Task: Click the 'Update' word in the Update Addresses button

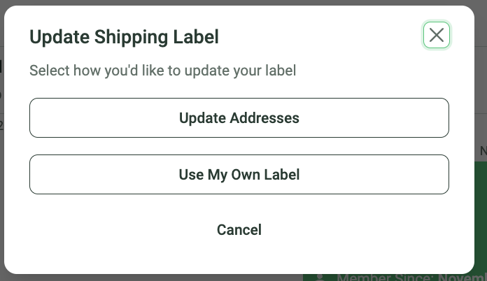Action: click(x=202, y=118)
